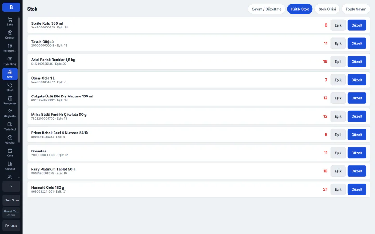Image resolution: width=375 pixels, height=234 pixels.
Task: Open Fiyat Girişi in the sidebar
Action: (10, 61)
